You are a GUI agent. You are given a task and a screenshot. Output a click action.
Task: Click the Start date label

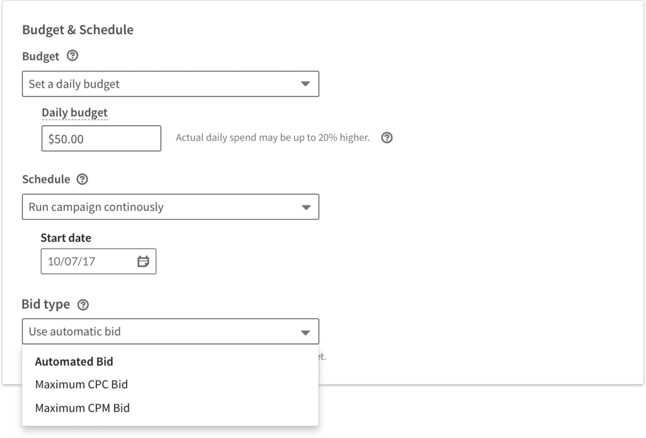coord(66,238)
